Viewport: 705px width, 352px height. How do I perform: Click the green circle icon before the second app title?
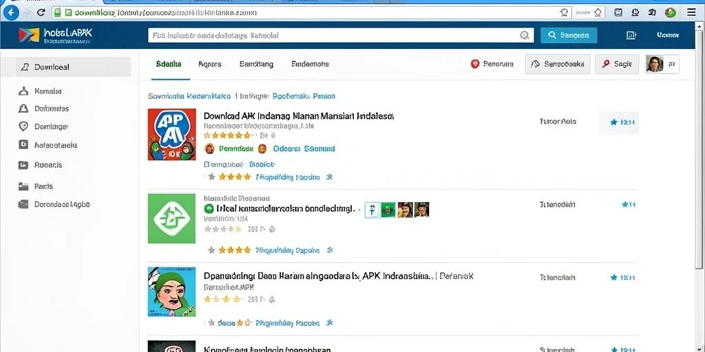tap(209, 209)
